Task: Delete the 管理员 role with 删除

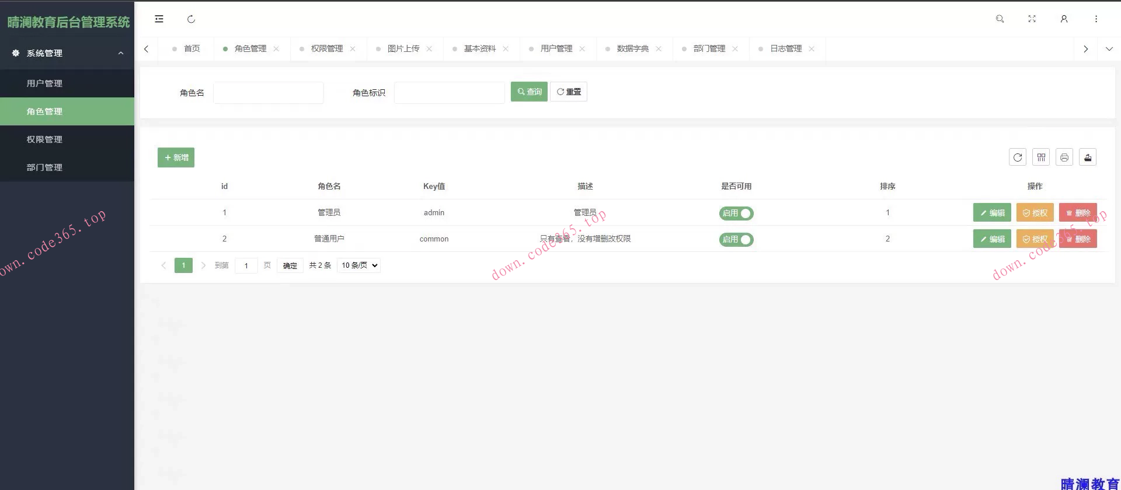Action: click(1078, 213)
